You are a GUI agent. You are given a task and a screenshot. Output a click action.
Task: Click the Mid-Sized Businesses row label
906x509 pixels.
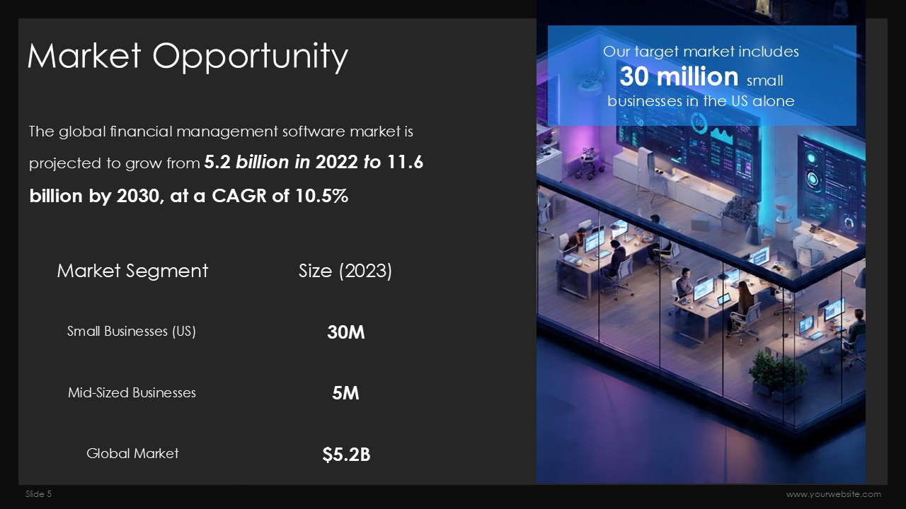click(x=132, y=392)
